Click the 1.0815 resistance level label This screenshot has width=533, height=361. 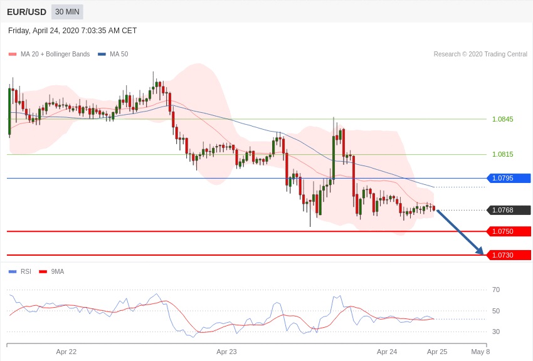[503, 154]
